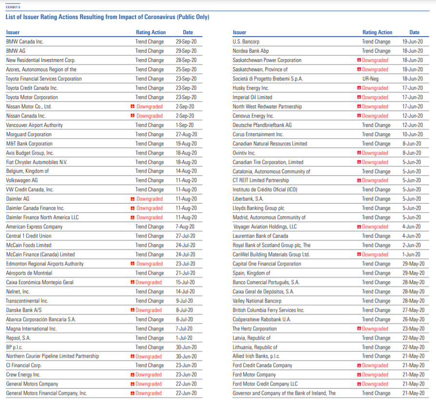Click the downgrade icon for Daimler AG
The width and height of the screenshot is (436, 406).
[x=133, y=199]
